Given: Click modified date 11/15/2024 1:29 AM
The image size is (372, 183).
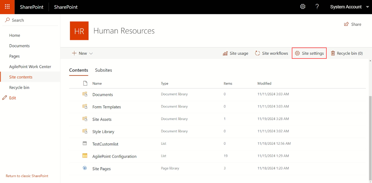Looking at the screenshot, I should coord(273,156).
